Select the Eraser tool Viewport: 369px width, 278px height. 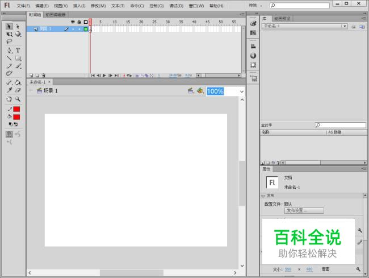tap(18, 90)
